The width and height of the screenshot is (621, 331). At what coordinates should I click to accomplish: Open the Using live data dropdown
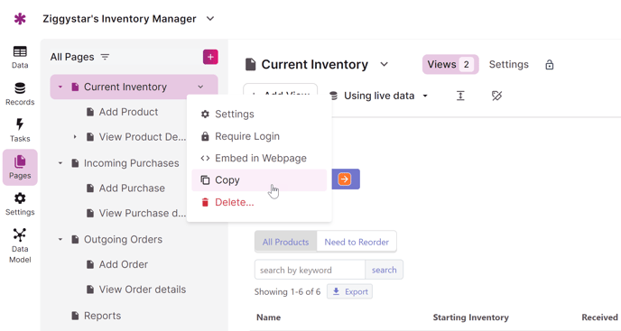pyautogui.click(x=378, y=96)
